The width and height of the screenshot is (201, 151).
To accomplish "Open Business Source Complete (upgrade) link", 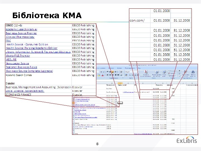I will (29, 71).
